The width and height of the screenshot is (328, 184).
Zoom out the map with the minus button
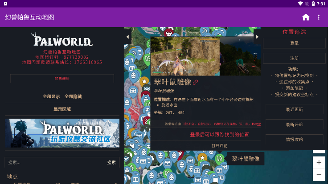click(319, 175)
